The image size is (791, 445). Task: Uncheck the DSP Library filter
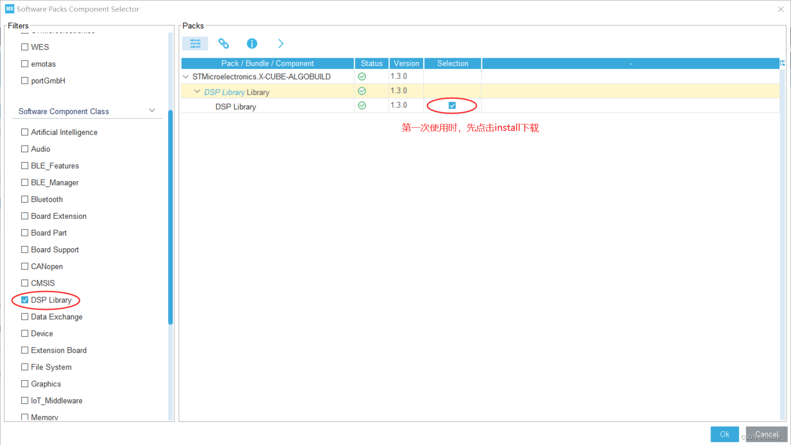coord(25,300)
